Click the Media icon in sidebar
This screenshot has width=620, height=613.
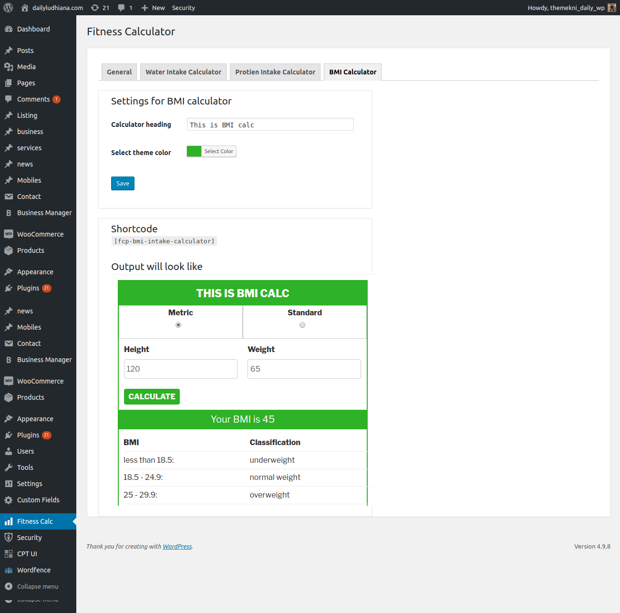(x=9, y=67)
